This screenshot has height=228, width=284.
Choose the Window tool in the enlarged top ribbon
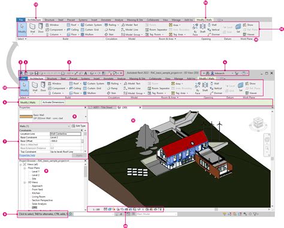[52, 25]
